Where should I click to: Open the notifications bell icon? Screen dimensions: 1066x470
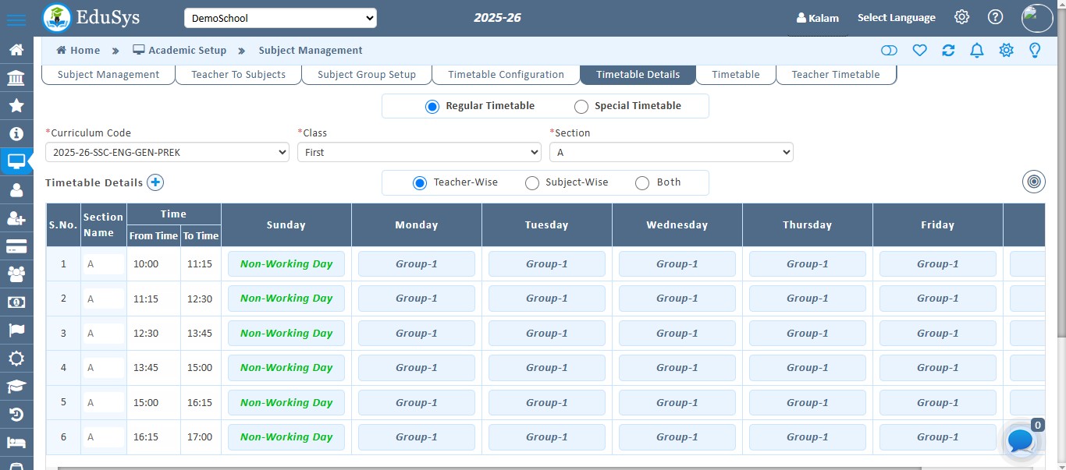976,50
